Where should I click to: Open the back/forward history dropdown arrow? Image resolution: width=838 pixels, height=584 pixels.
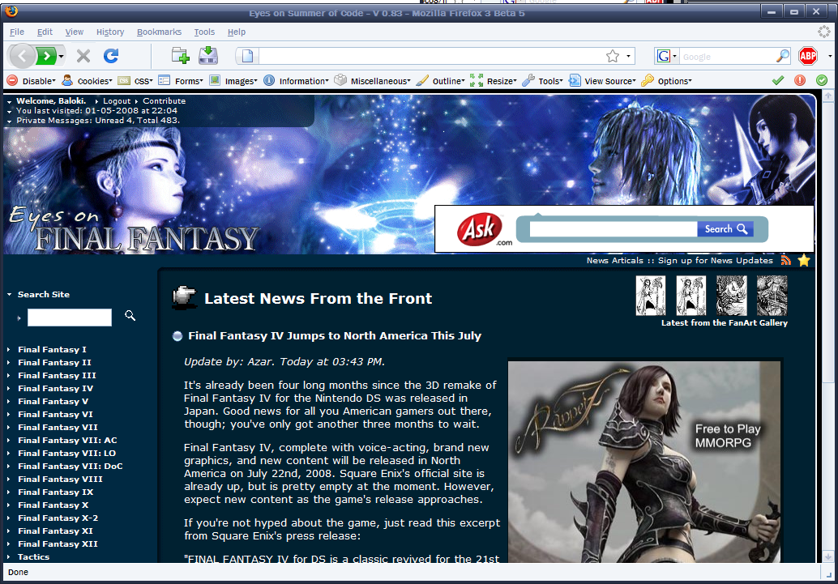pos(62,56)
